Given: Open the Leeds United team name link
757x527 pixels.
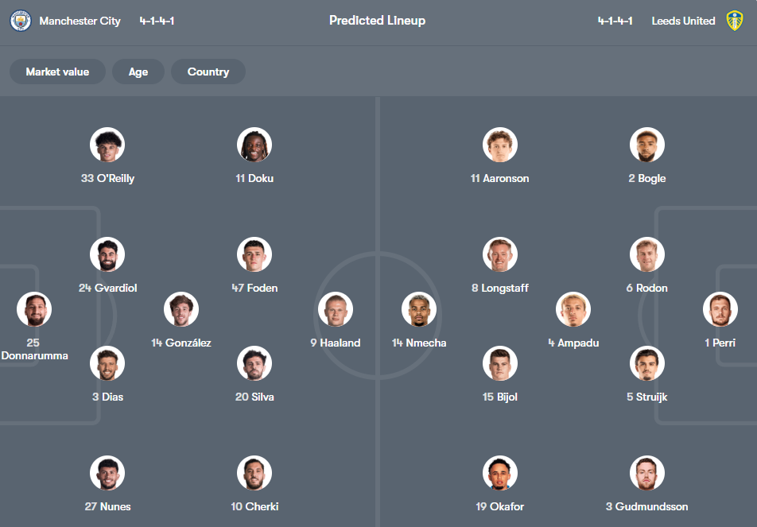Looking at the screenshot, I should (683, 21).
